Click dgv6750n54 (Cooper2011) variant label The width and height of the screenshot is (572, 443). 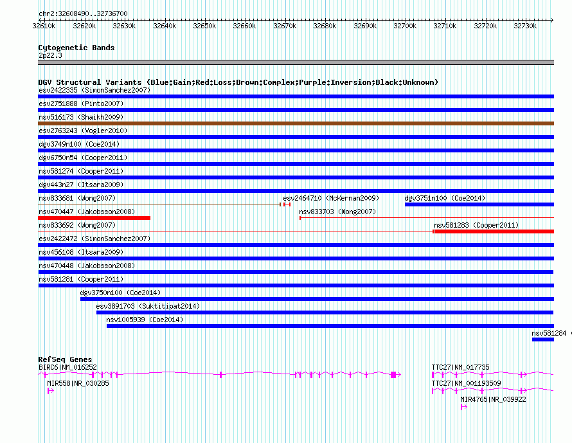(x=83, y=158)
